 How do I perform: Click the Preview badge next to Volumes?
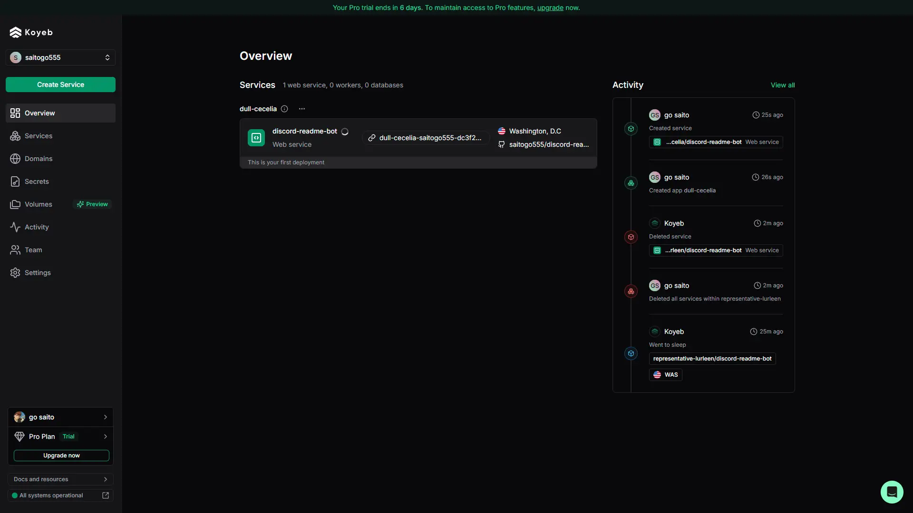coord(92,204)
